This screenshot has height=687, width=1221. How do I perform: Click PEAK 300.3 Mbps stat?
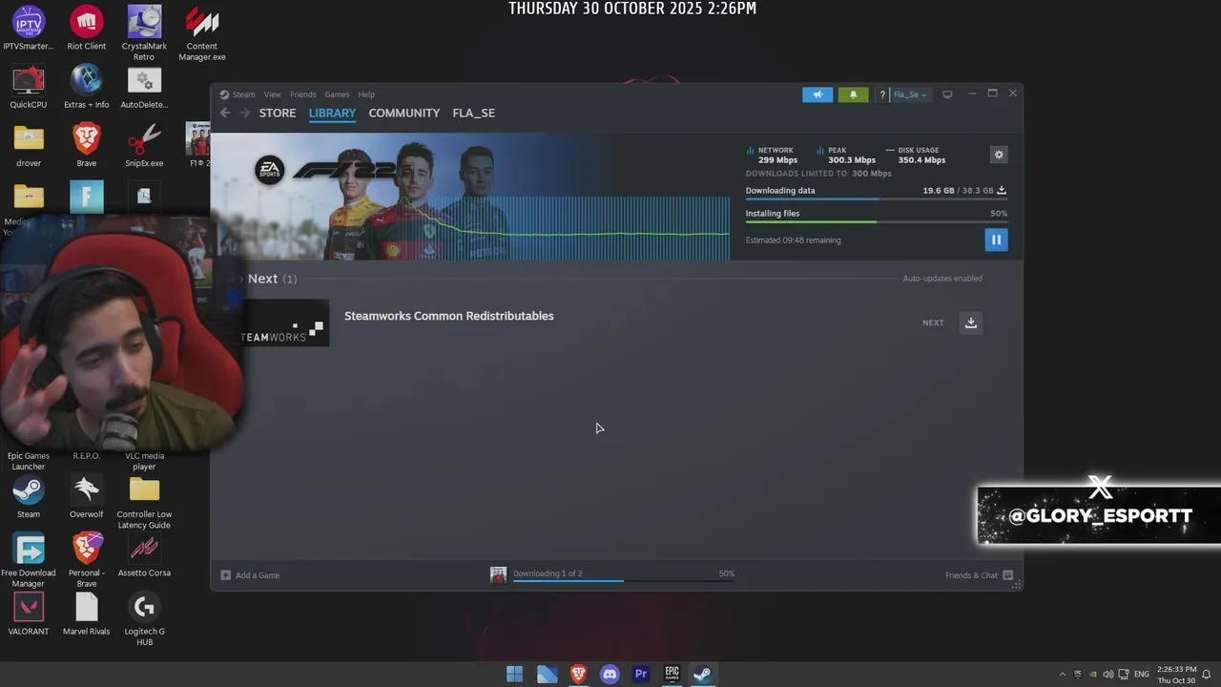[846, 155]
